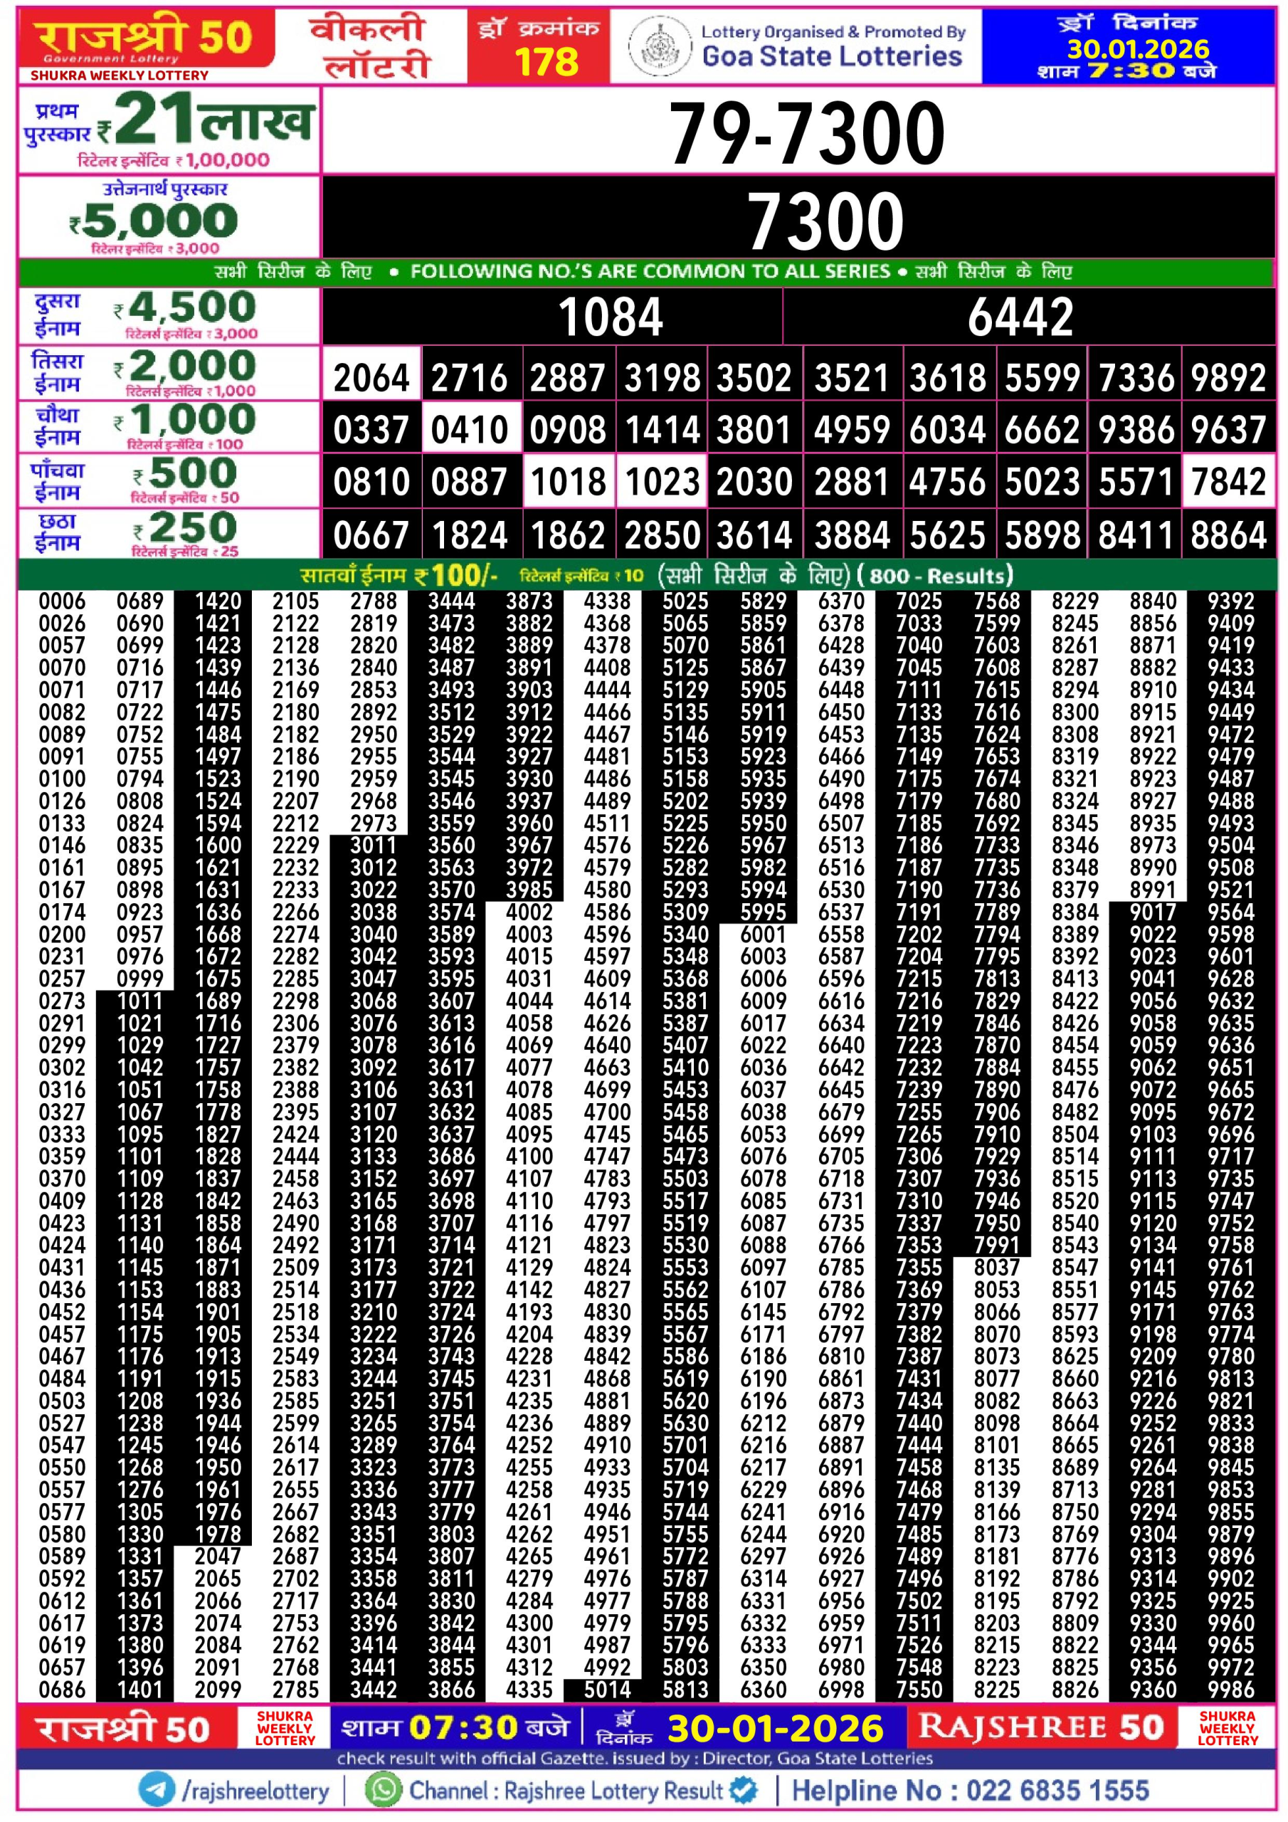Viewport: 1288px width, 1822px height.
Task: Click the draw date 30.01.2026 header box
Action: point(1128,47)
